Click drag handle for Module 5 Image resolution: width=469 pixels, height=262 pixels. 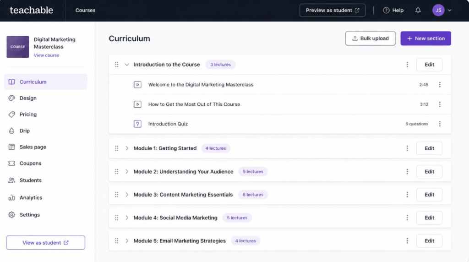point(117,241)
